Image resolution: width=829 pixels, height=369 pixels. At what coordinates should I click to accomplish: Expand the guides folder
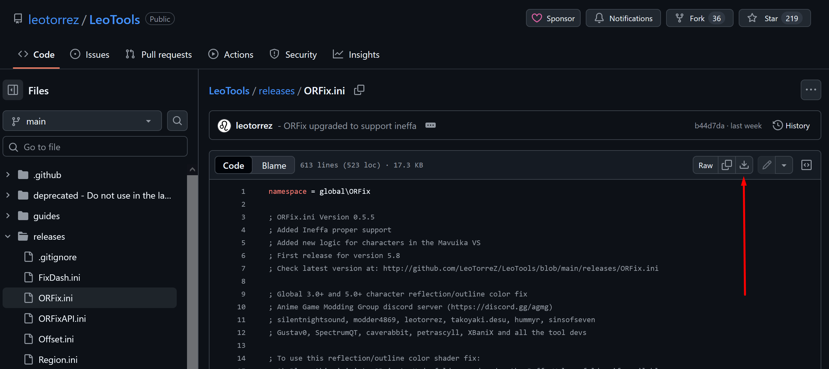click(8, 216)
